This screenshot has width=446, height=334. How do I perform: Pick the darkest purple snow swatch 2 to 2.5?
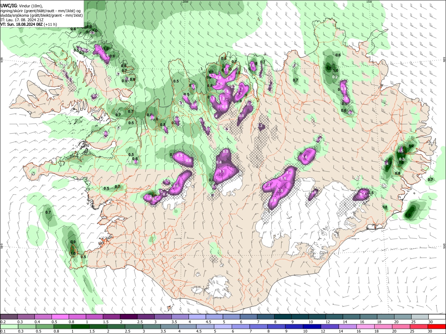click(x=129, y=317)
